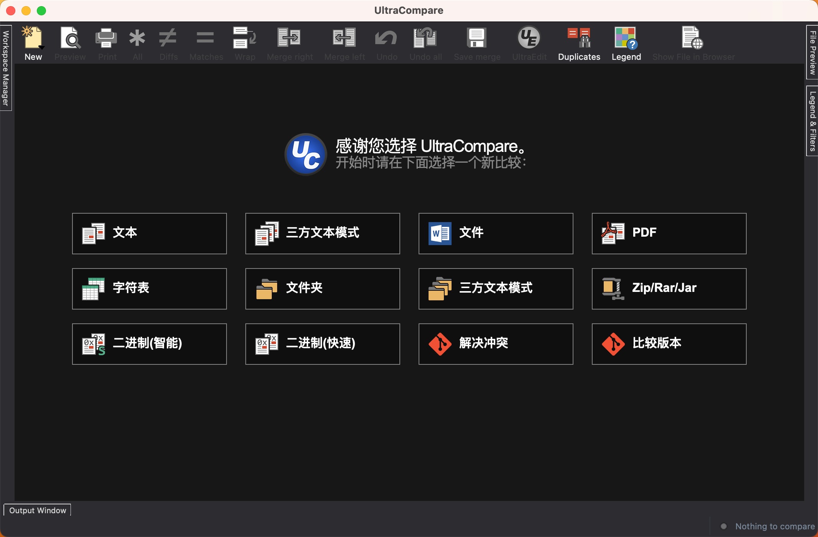Start 三方文本模式 three-way text compare
Image resolution: width=818 pixels, height=537 pixels.
click(323, 234)
